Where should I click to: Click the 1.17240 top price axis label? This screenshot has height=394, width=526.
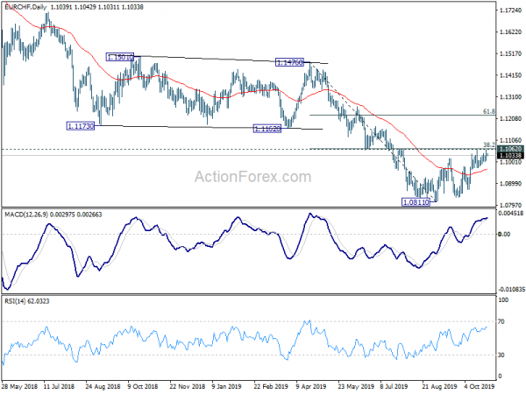click(x=511, y=11)
